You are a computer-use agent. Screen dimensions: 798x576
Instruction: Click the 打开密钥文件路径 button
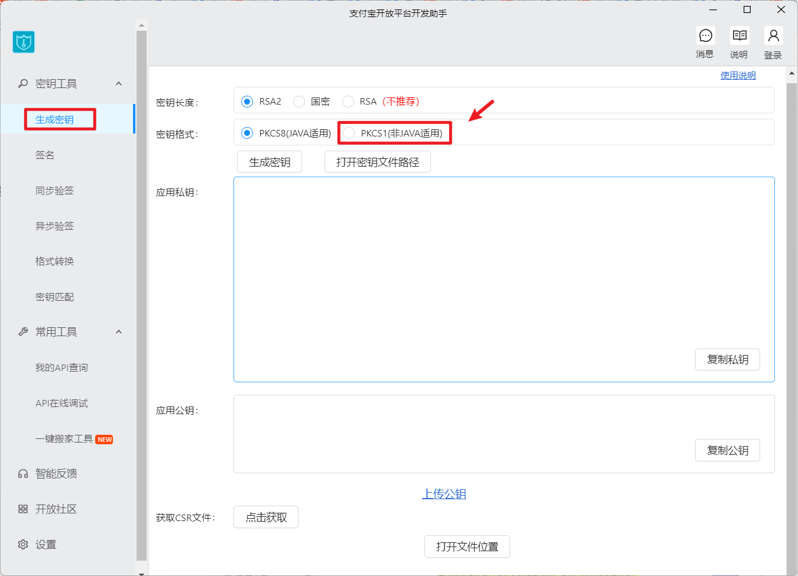378,162
